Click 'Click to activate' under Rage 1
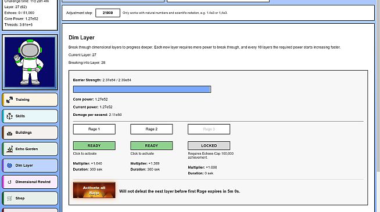The image size is (380, 212). pyautogui.click(x=85, y=153)
